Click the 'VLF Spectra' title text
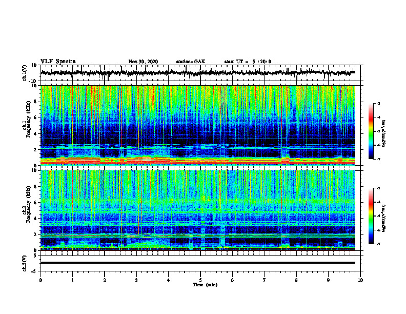Viewport: 406px width, 314px height. [58, 61]
